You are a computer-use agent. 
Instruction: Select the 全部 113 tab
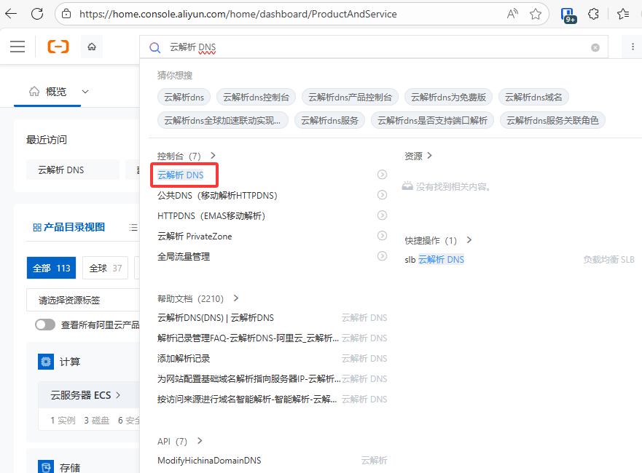click(x=51, y=268)
